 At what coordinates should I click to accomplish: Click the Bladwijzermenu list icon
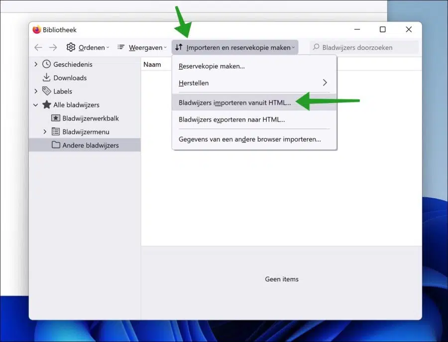56,131
